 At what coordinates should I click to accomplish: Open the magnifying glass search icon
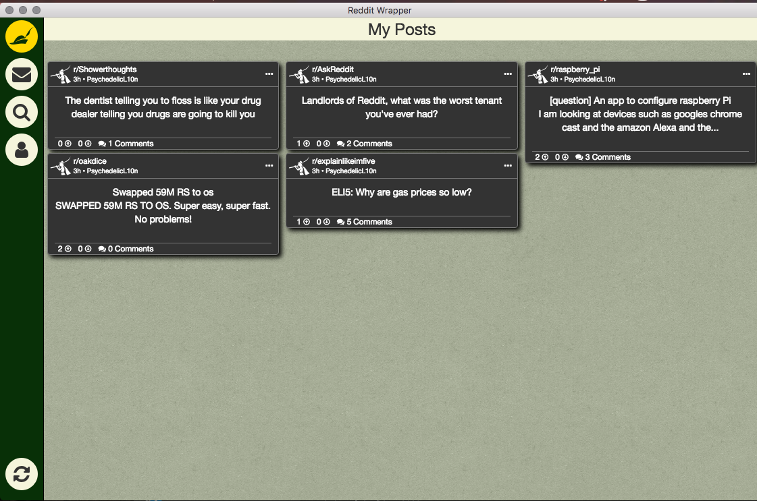[x=22, y=112]
